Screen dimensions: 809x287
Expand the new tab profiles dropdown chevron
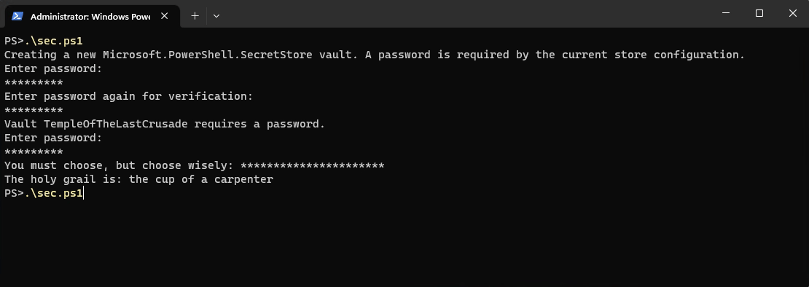(216, 16)
